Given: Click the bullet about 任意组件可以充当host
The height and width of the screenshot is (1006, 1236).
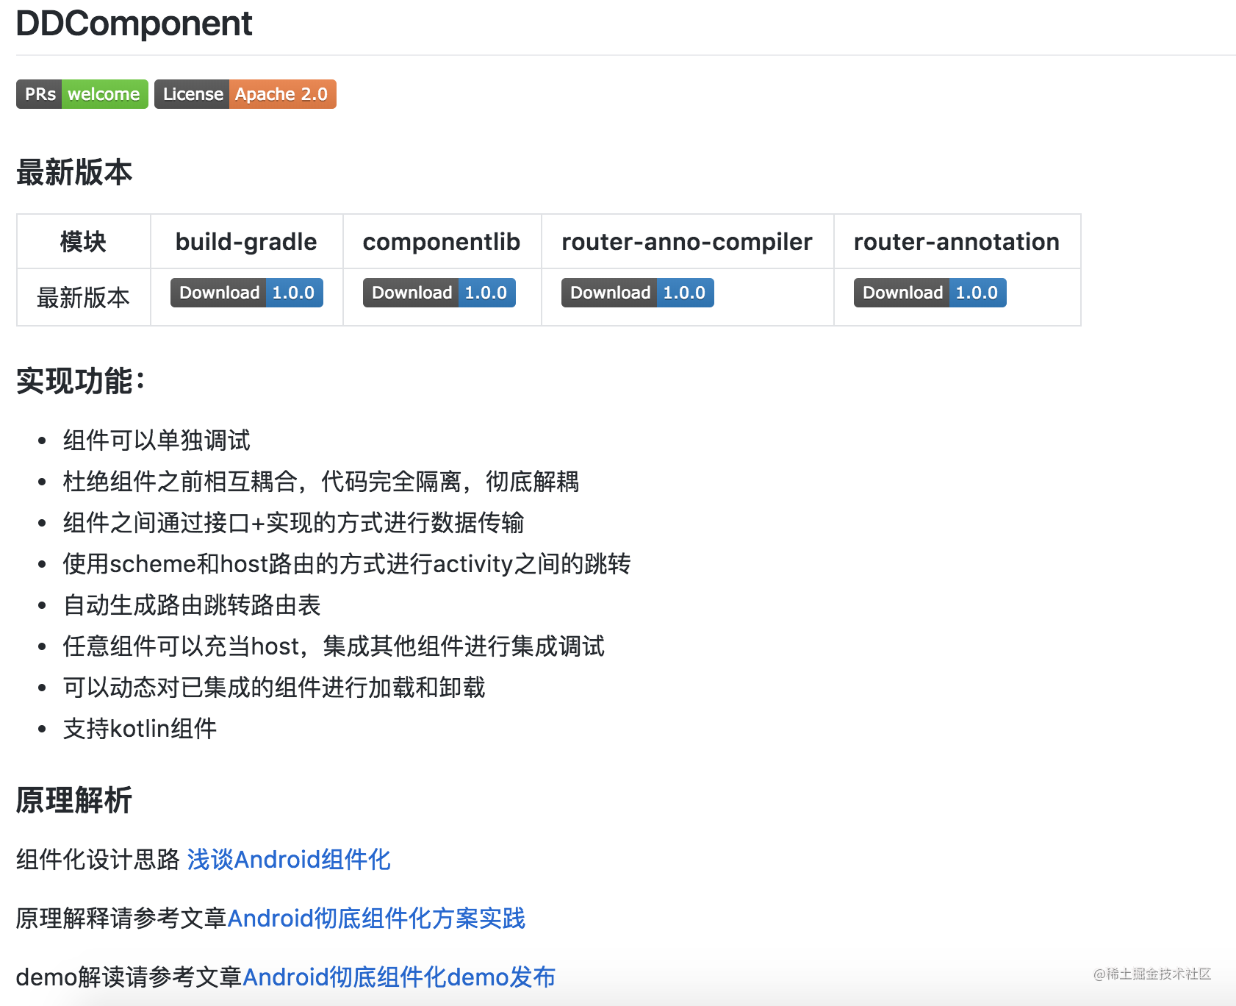Looking at the screenshot, I should pyautogui.click(x=334, y=646).
